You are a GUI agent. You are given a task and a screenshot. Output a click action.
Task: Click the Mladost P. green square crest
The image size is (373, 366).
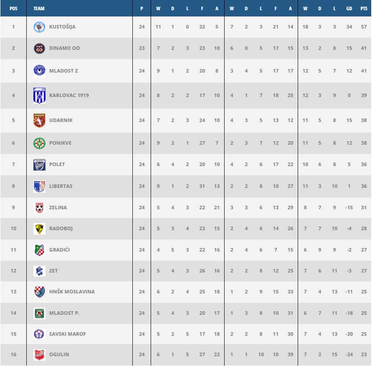click(39, 313)
